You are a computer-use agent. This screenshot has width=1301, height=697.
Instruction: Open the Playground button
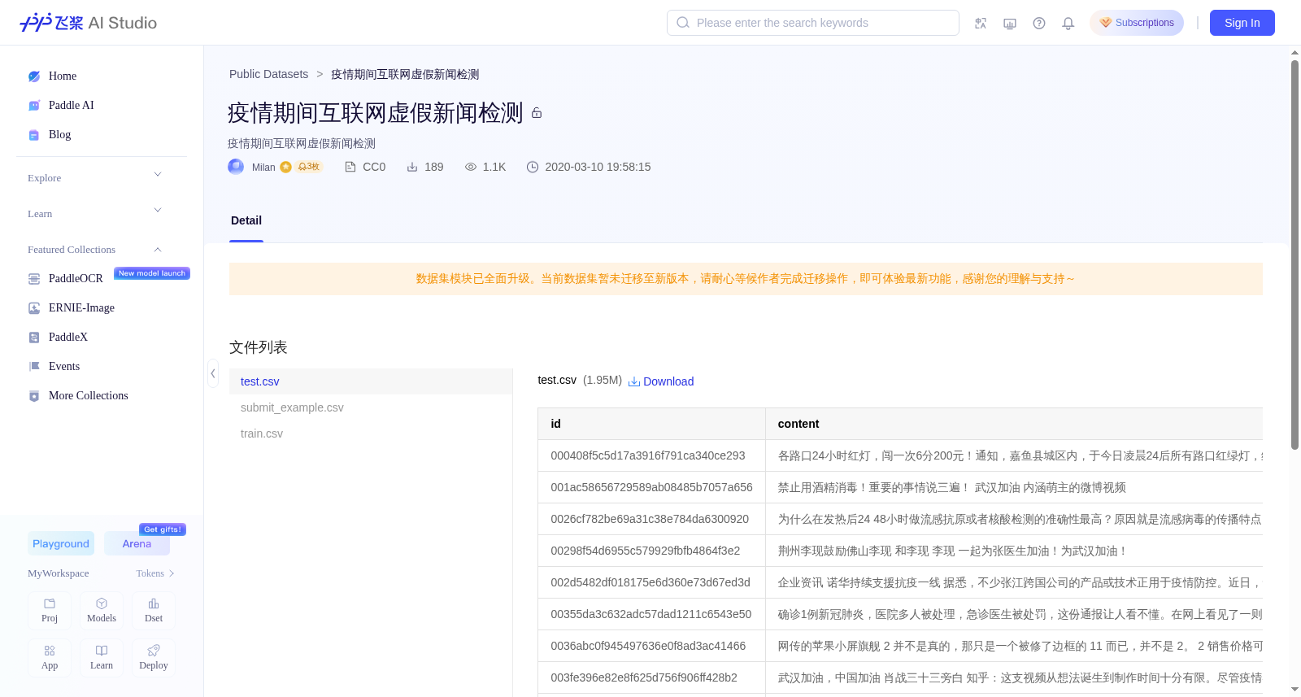pyautogui.click(x=61, y=543)
